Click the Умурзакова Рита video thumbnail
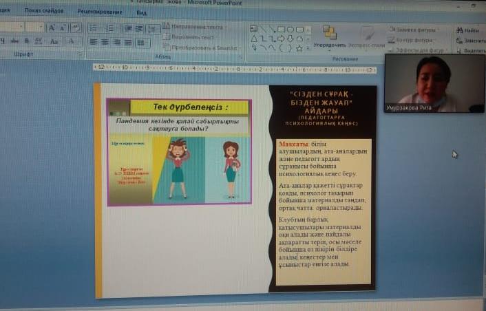The height and width of the screenshot is (311, 486). point(434,83)
